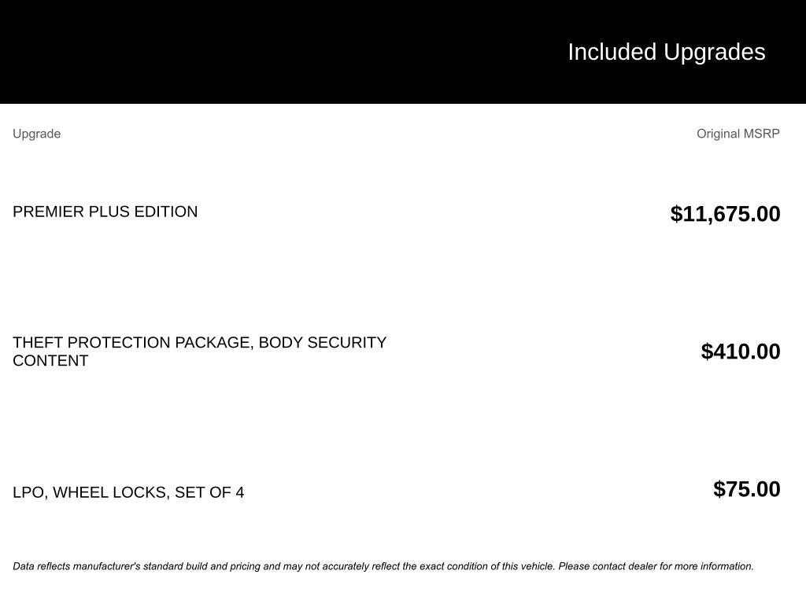
Task: Click "Data reflects manufacturer's" in the footnote
Action: pyautogui.click(x=77, y=566)
